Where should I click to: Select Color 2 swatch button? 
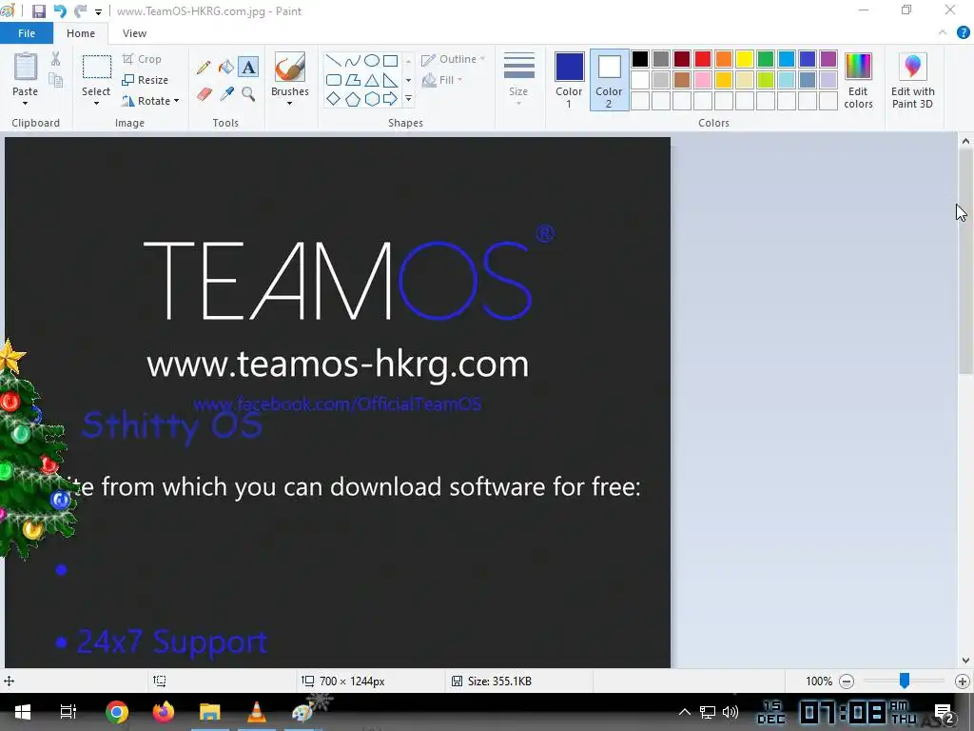point(609,81)
